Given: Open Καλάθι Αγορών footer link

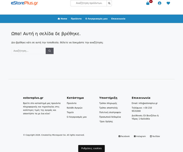Looking at the screenshot, I should coord(75,108).
